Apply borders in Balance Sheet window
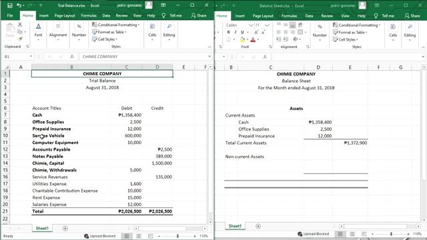This screenshot has width=427, height=240. pyautogui.click(x=228, y=40)
